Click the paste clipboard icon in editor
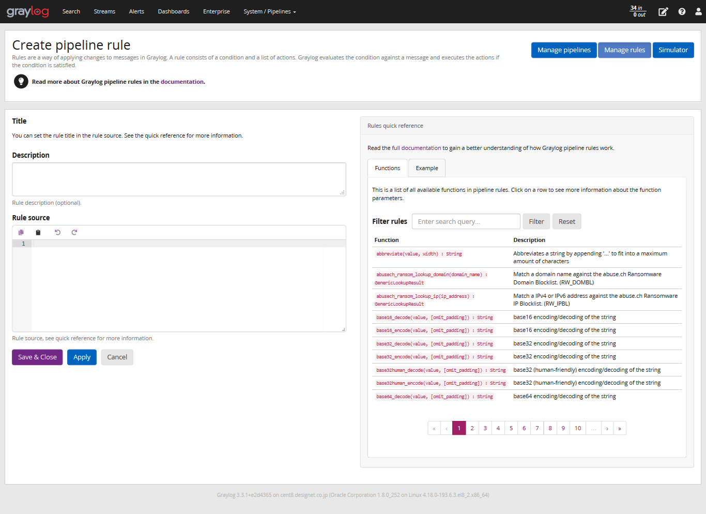 click(x=38, y=232)
